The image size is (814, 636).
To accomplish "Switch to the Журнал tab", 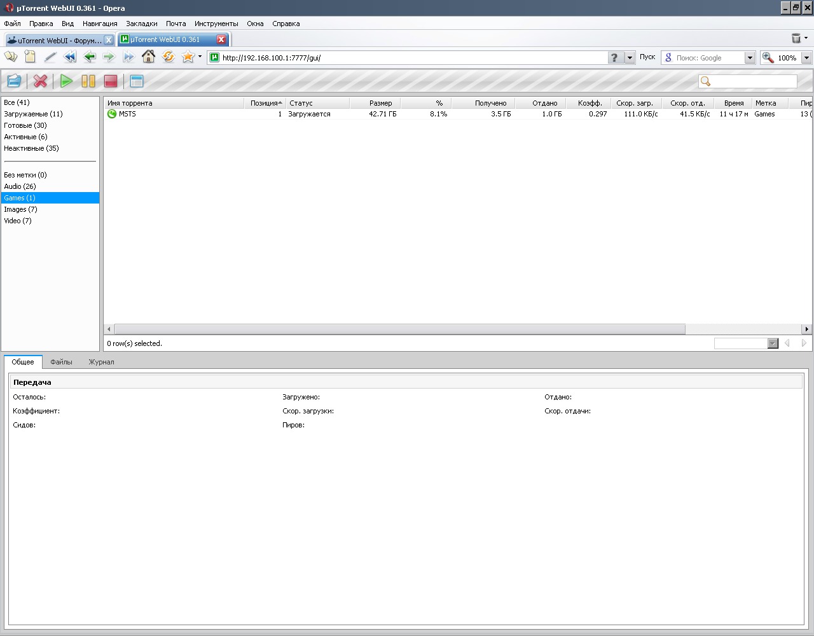I will point(101,362).
